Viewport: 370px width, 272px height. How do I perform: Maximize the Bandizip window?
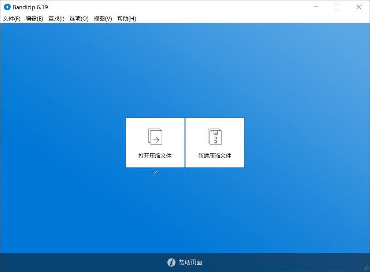pos(337,7)
